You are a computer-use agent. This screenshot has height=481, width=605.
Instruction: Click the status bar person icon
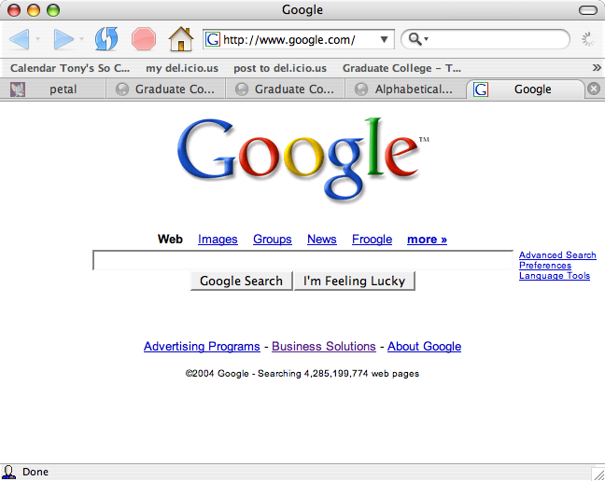[9, 473]
